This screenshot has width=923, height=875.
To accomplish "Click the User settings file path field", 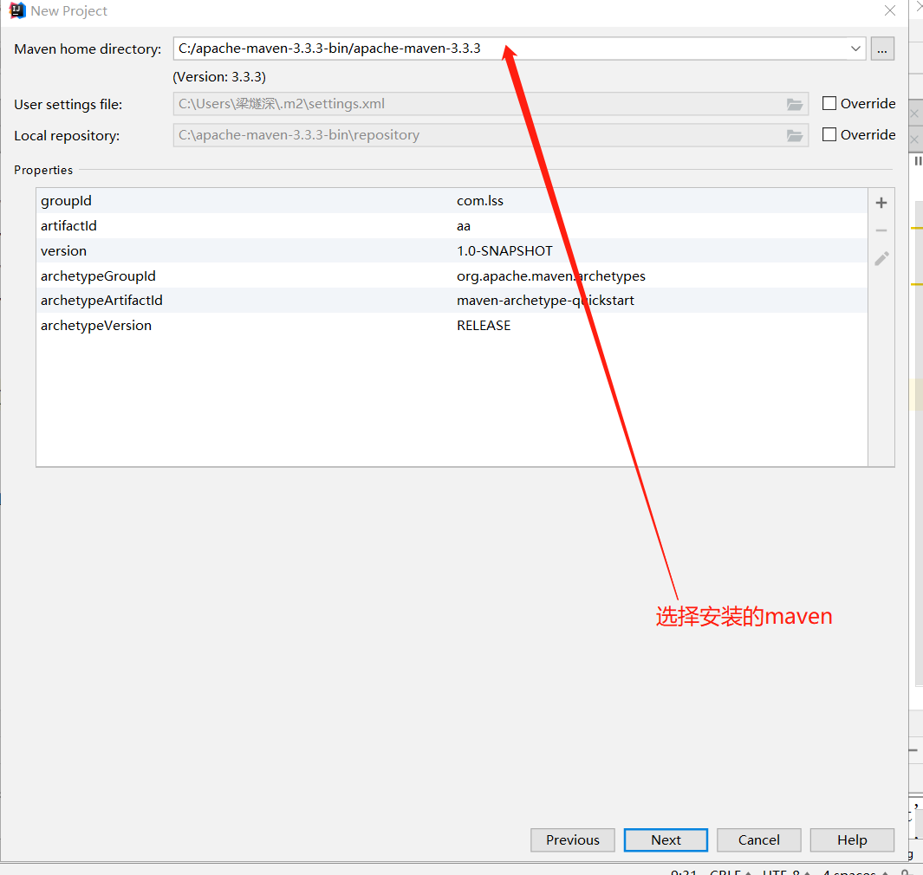I will click(491, 104).
